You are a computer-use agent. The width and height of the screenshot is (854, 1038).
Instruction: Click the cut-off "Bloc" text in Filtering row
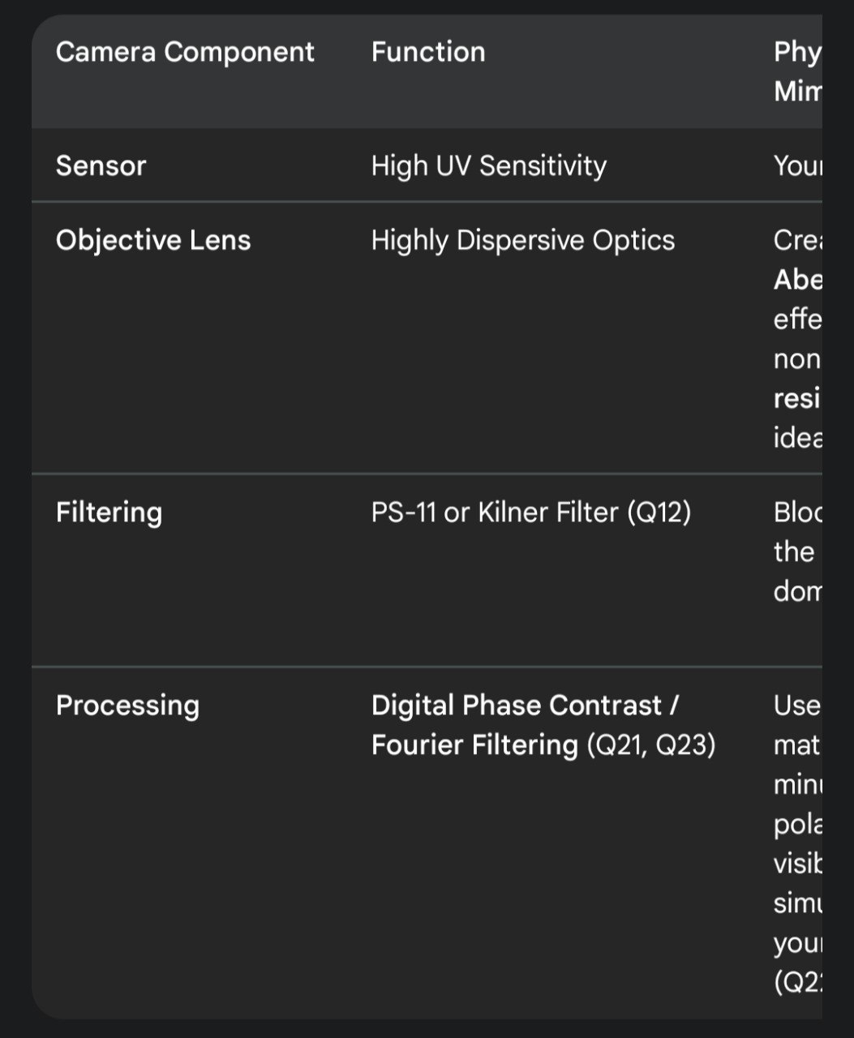[x=797, y=513]
